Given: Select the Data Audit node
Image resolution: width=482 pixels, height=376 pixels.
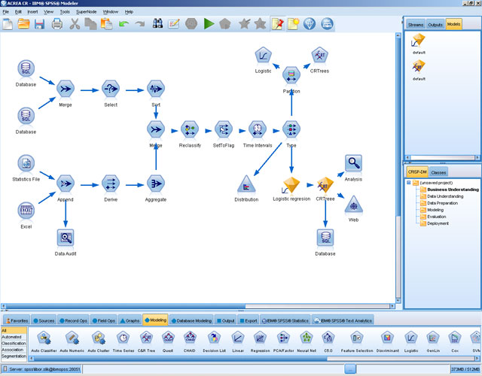Looking at the screenshot, I should coord(66,238).
